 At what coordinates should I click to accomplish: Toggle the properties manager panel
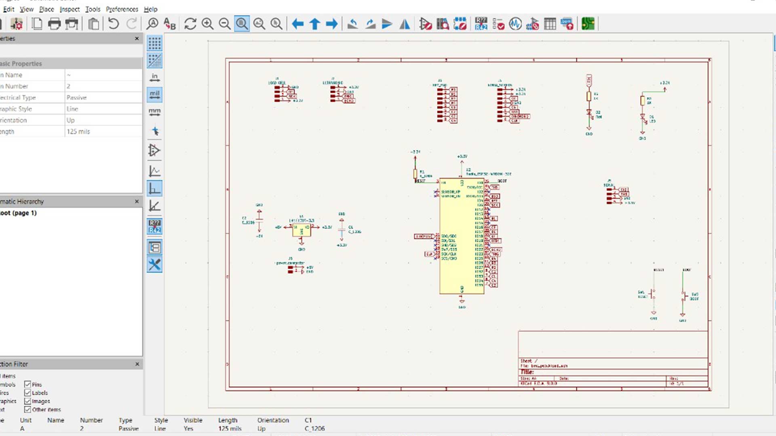pos(154,264)
